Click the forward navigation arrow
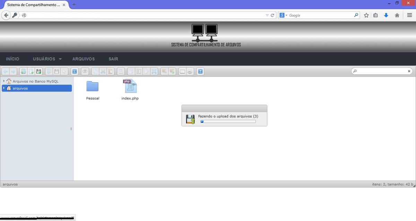Image resolution: width=416 pixels, height=221 pixels. 13,71
